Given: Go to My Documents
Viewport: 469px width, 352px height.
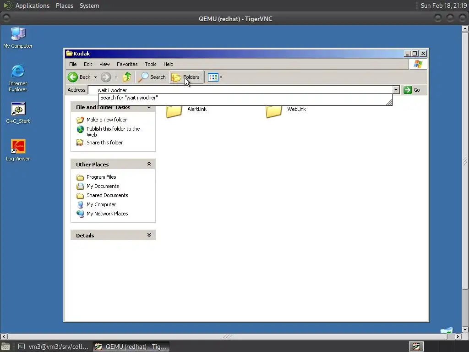Looking at the screenshot, I should [x=102, y=186].
